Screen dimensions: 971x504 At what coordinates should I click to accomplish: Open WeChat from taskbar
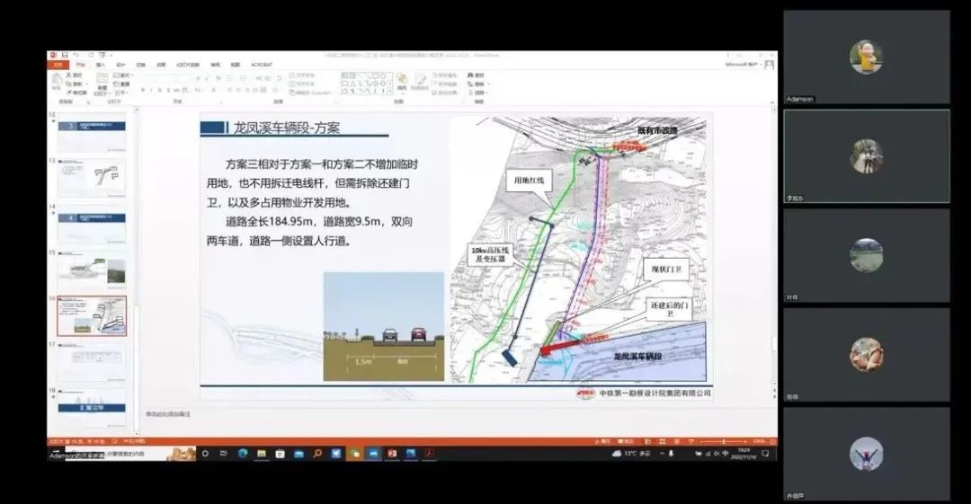tap(355, 454)
